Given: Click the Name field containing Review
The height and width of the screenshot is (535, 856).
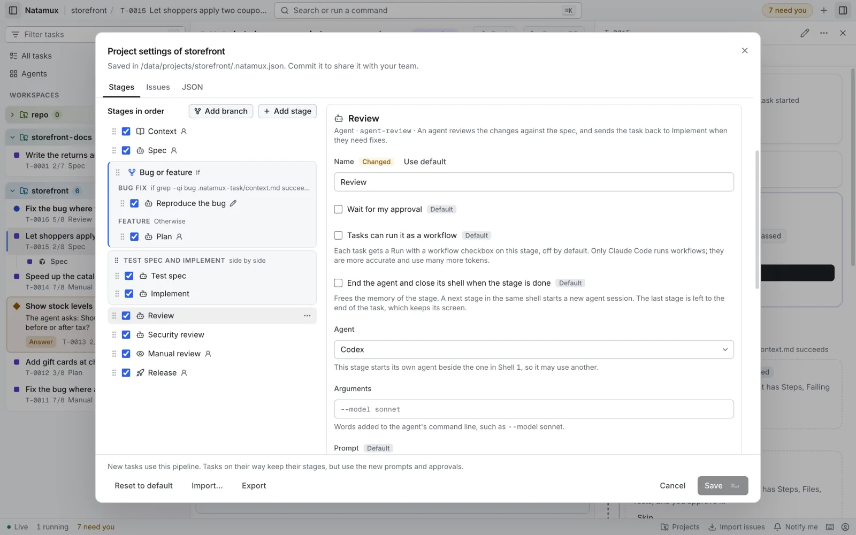Looking at the screenshot, I should 533,182.
